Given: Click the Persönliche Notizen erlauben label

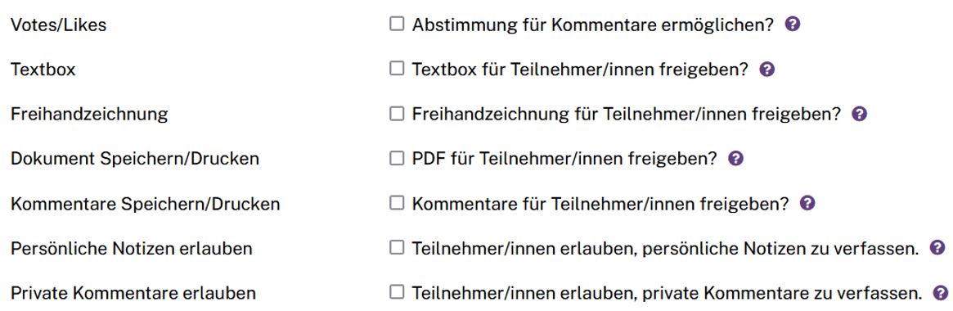Looking at the screenshot, I should 131,248.
